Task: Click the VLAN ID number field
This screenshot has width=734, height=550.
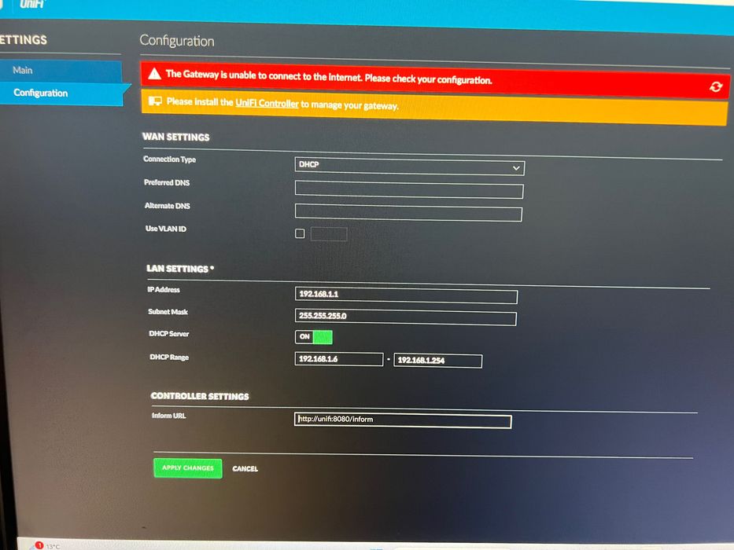Action: pyautogui.click(x=329, y=234)
